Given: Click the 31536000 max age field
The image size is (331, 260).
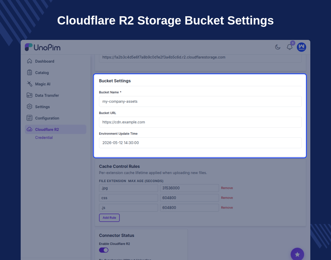Looking at the screenshot, I should point(189,188).
